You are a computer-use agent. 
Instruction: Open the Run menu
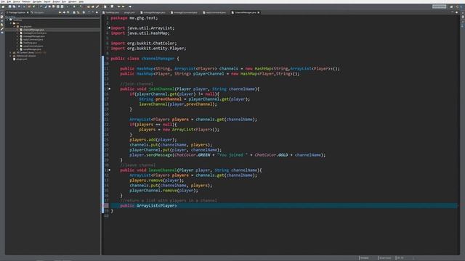[64, 1]
